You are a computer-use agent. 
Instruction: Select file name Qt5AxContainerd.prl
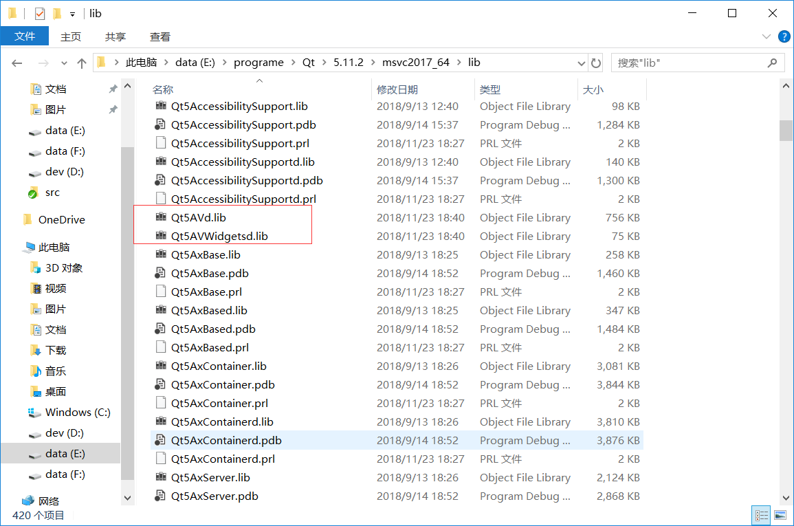coord(223,459)
